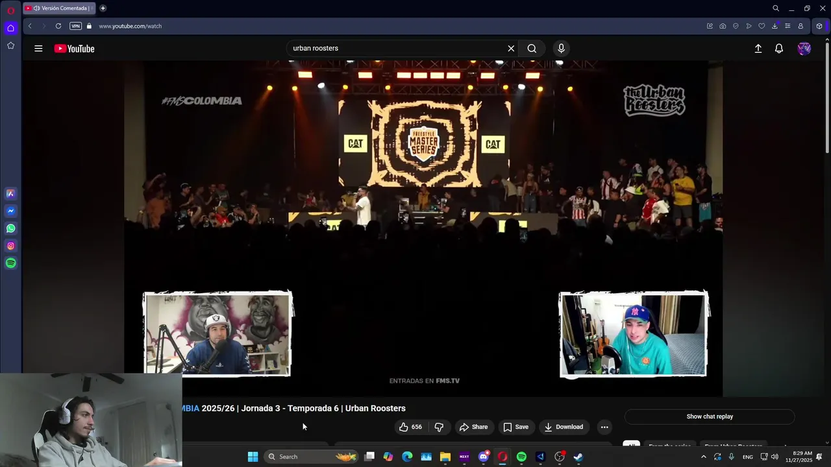Open the clock showing 8:29 AM
The image size is (831, 467).
799,457
